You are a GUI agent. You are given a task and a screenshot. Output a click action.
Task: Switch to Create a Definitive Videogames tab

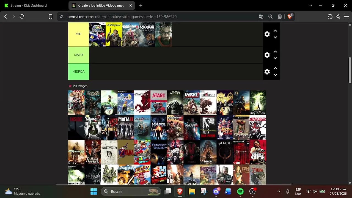tap(101, 5)
